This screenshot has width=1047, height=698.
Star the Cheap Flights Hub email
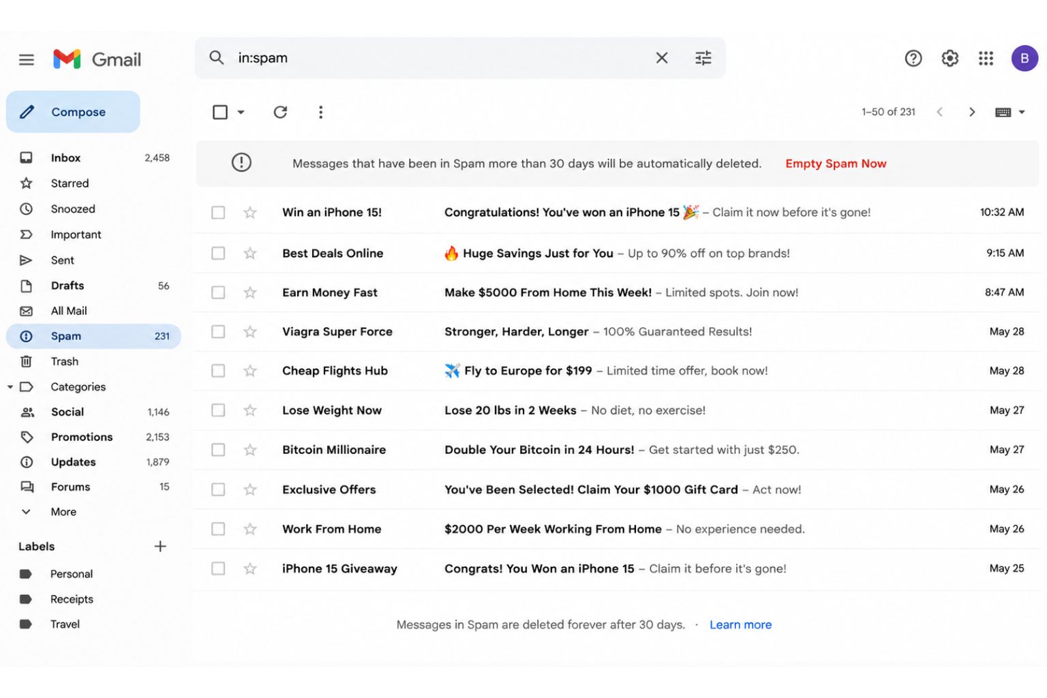(250, 371)
